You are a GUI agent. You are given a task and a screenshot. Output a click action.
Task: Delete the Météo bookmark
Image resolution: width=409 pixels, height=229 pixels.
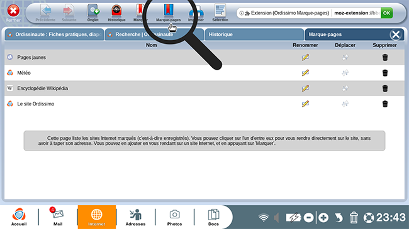click(x=385, y=73)
